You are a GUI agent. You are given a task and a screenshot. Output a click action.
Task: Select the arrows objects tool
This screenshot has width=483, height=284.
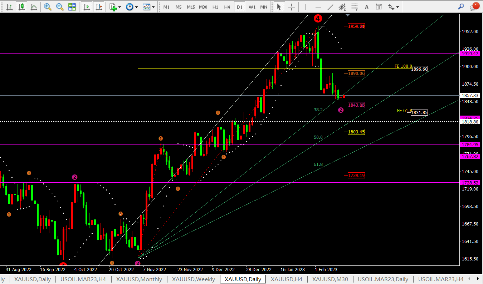tap(391, 7)
